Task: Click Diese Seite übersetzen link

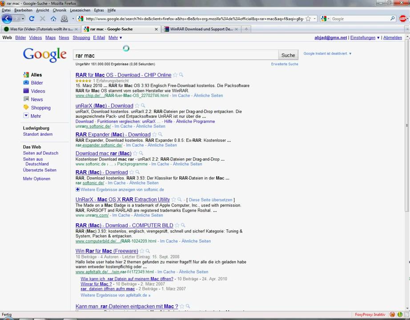Action: (x=210, y=200)
